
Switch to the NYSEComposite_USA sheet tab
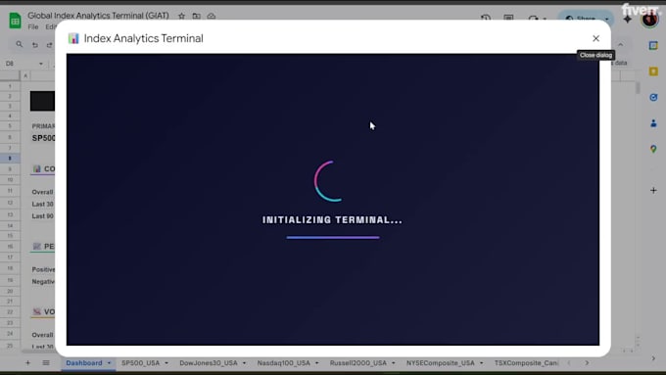click(x=441, y=363)
